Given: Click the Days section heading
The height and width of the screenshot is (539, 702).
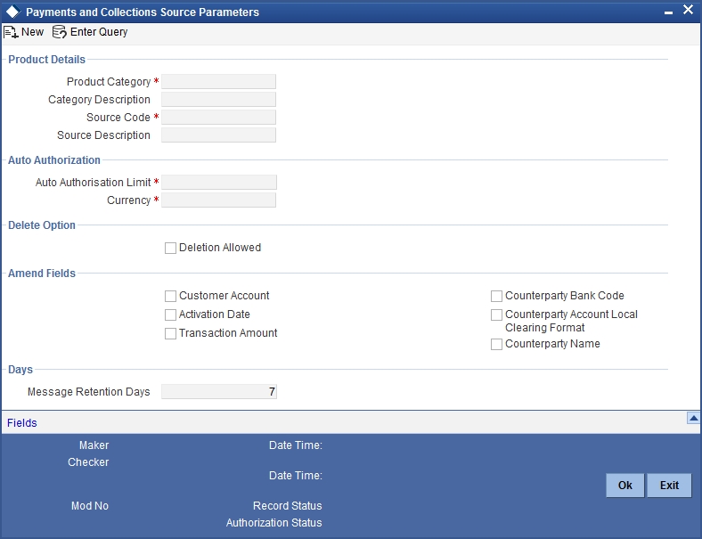Looking at the screenshot, I should [x=20, y=370].
